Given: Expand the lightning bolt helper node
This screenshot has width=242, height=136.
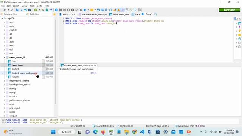Looking at the screenshot, I should (236, 27).
